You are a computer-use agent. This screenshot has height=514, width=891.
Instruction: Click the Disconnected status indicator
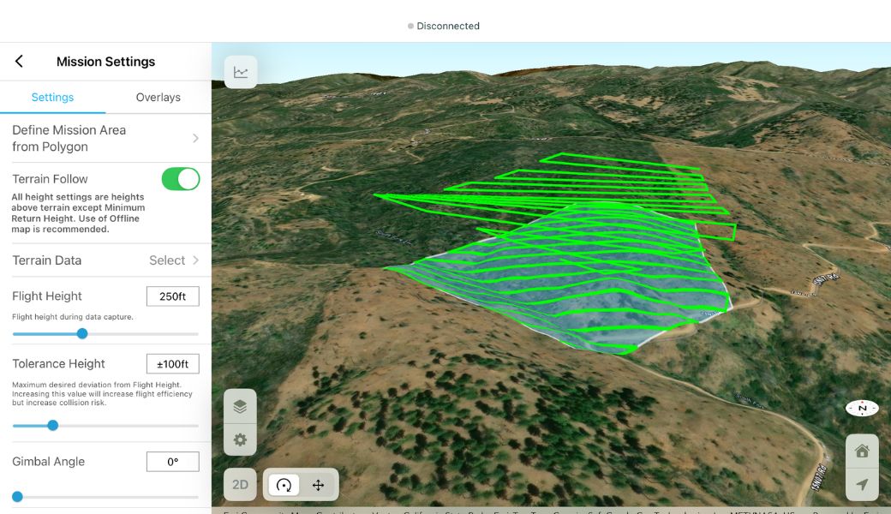coord(444,26)
